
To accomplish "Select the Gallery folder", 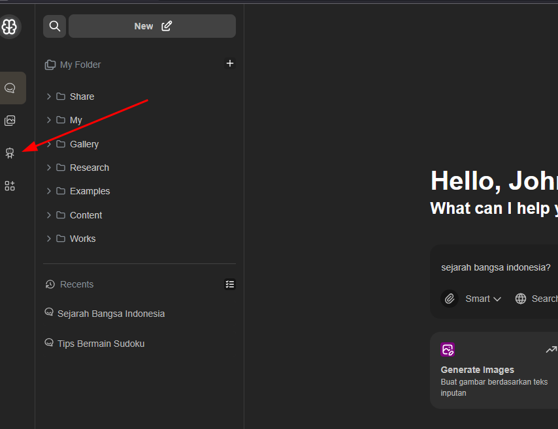I will pyautogui.click(x=84, y=144).
